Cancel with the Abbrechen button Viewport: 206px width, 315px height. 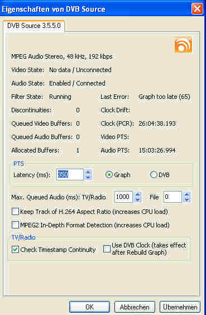click(x=135, y=307)
